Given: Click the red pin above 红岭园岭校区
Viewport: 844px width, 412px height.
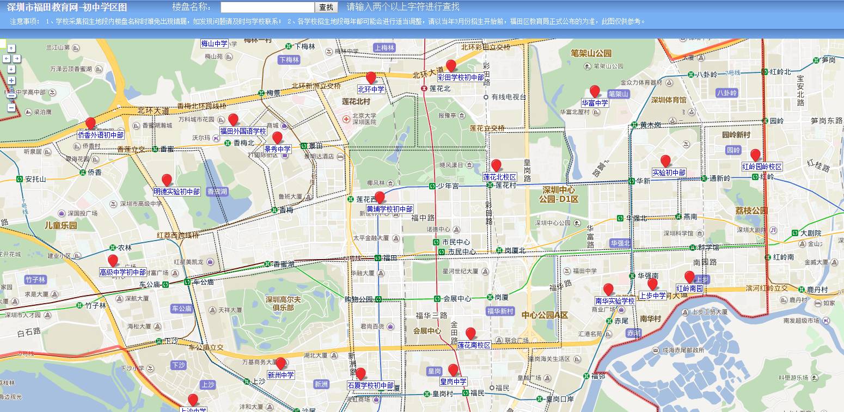Looking at the screenshot, I should (x=755, y=155).
